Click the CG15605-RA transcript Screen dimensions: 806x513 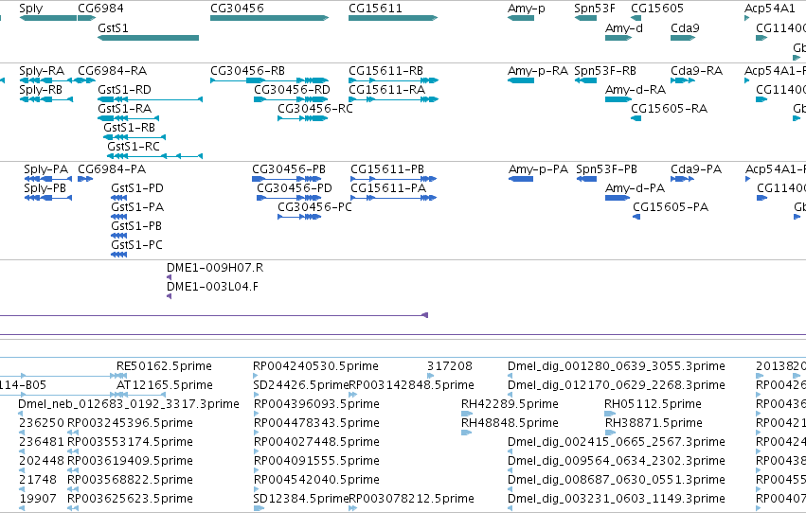tap(636, 118)
